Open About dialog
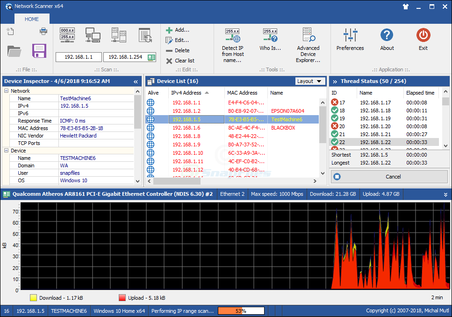Viewport: 452px width, 317px height. coord(387,40)
